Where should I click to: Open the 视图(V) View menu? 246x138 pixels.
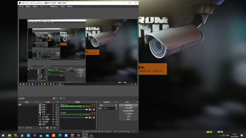pyautogui.click(x=35, y=6)
